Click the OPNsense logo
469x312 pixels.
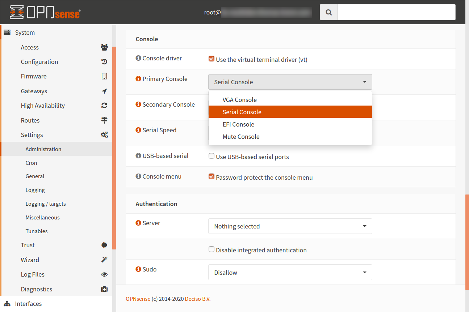[x=45, y=12]
